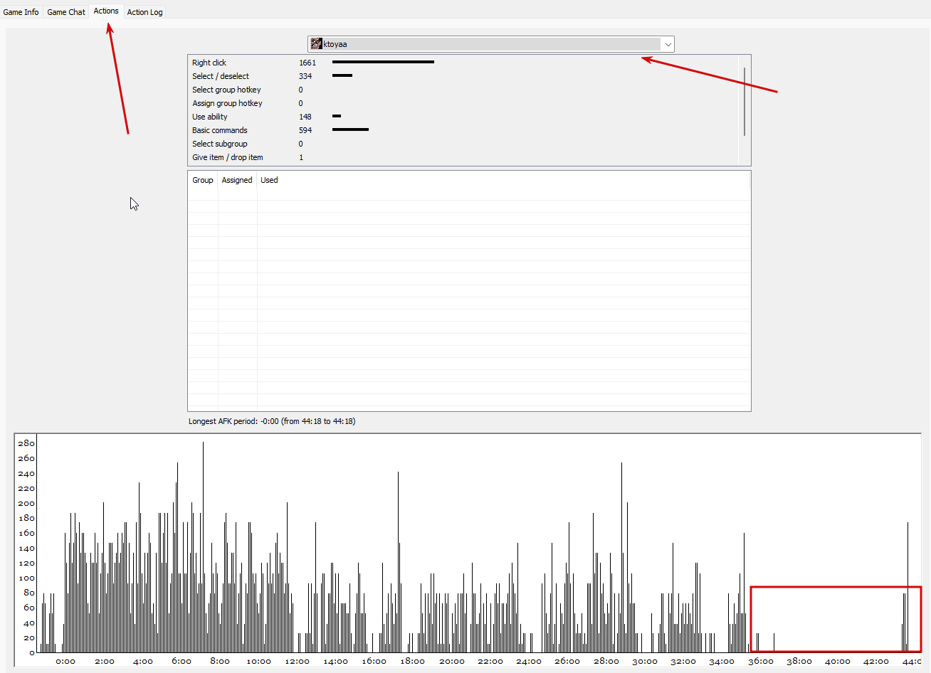The image size is (931, 673).
Task: Click the 30:00 timeline label
Action: click(x=645, y=662)
